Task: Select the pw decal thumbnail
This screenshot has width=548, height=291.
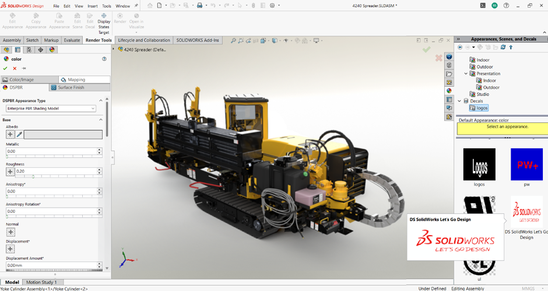Action: (x=526, y=164)
